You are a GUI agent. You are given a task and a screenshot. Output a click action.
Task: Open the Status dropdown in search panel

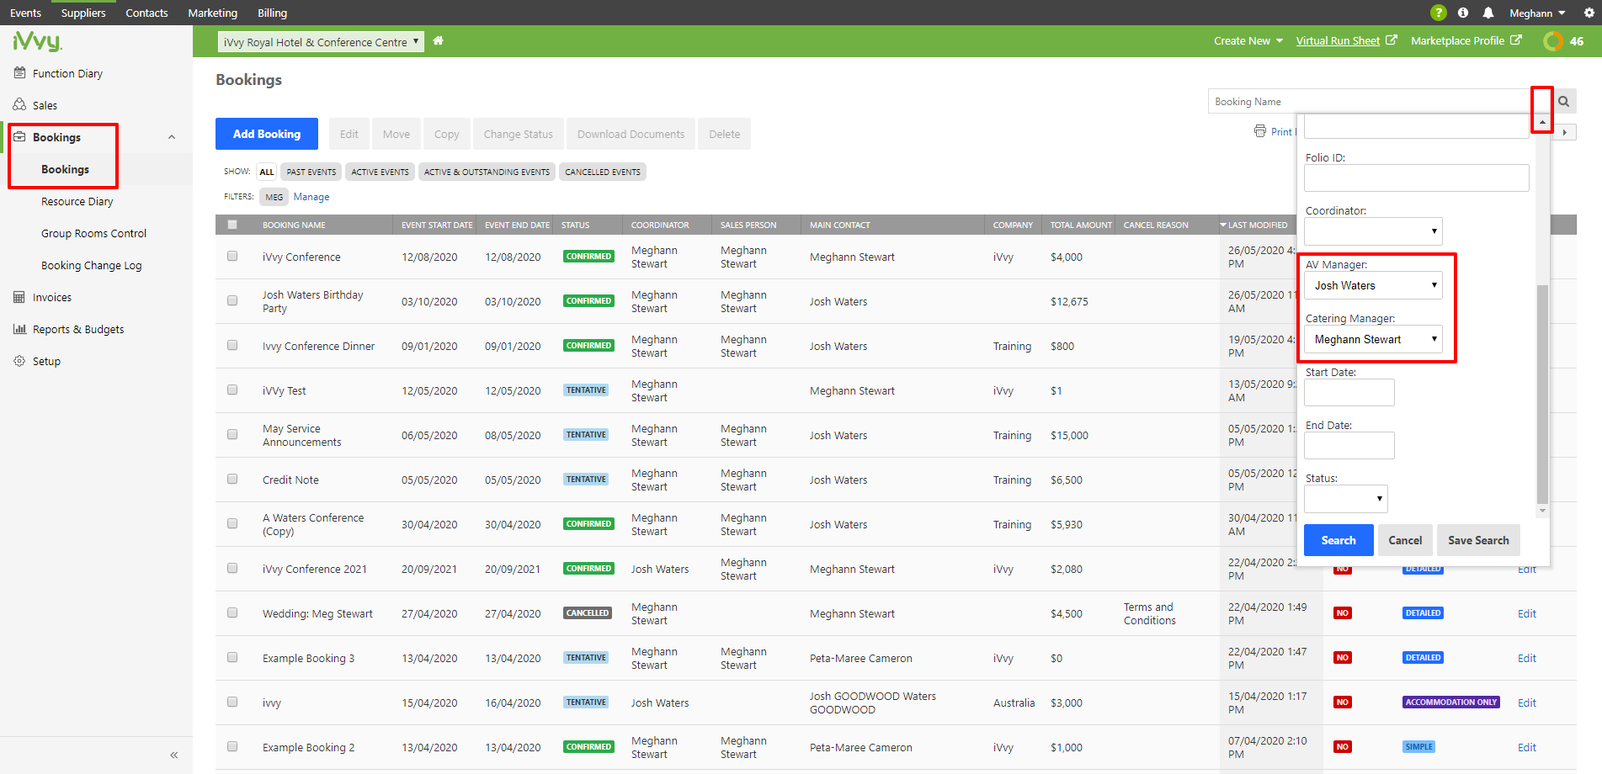click(x=1345, y=499)
